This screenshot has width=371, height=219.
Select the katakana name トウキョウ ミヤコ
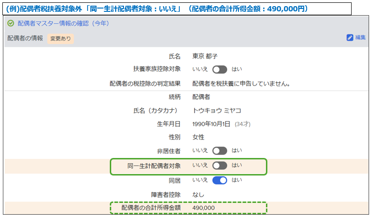point(217,110)
